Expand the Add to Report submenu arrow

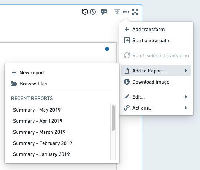(186, 71)
